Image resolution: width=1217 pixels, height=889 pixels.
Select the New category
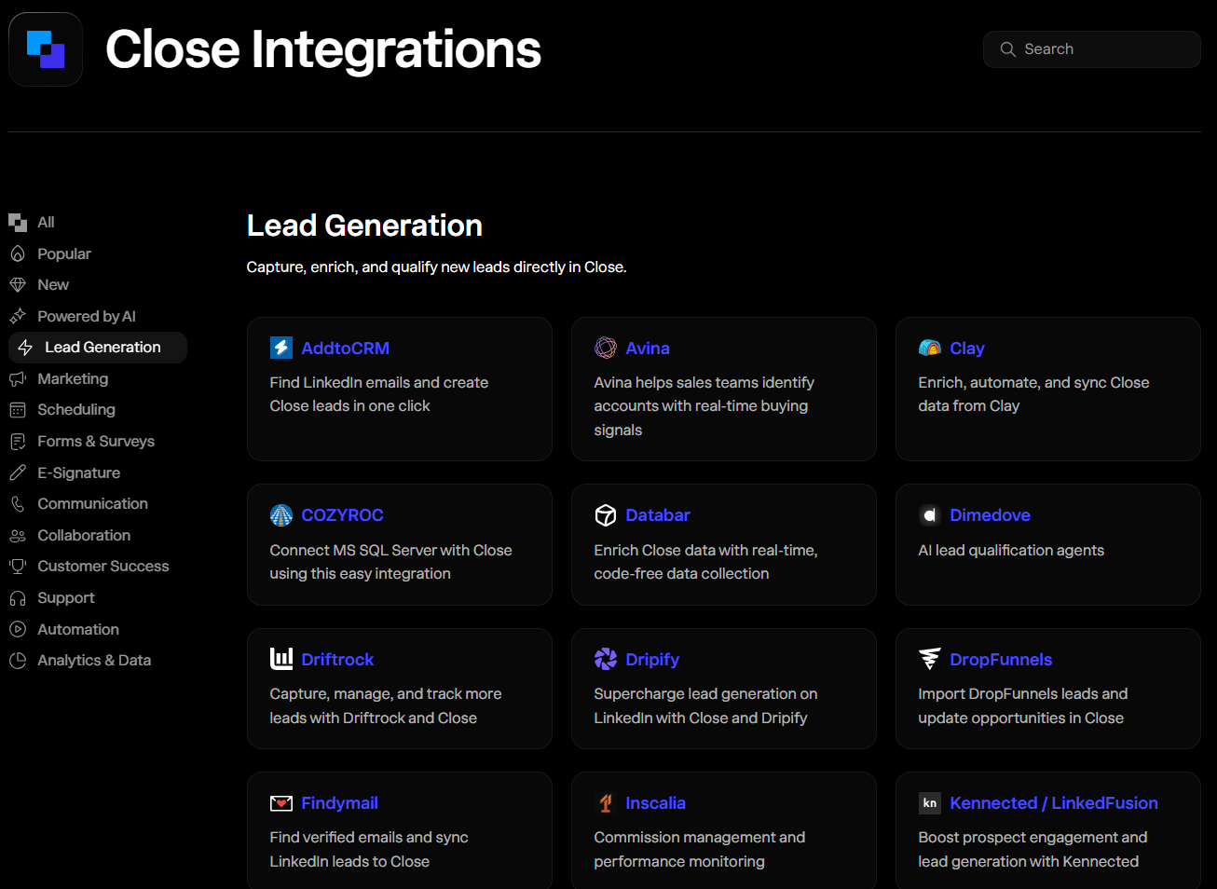click(53, 285)
